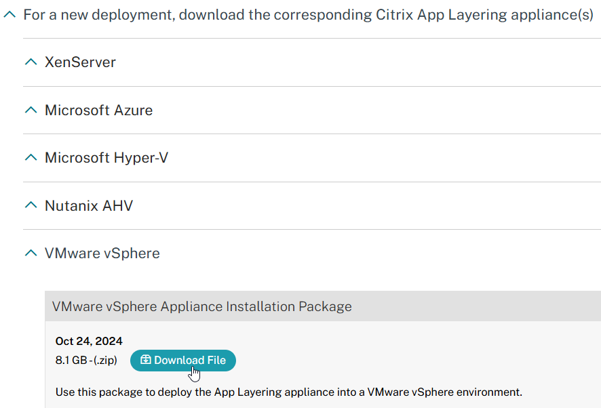This screenshot has height=408, width=601.
Task: Collapse the new deployment section chevron
Action: point(9,14)
